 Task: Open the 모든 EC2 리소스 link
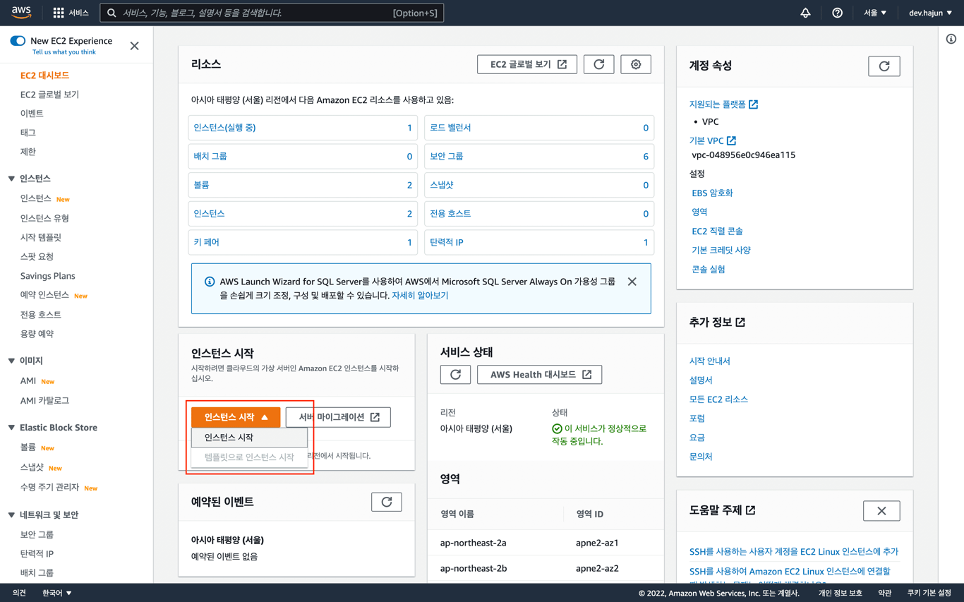[718, 399]
